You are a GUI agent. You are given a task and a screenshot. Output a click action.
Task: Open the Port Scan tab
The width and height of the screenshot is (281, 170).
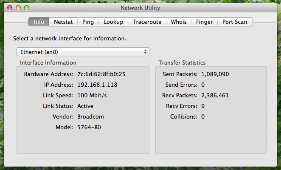coord(235,22)
